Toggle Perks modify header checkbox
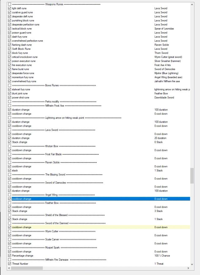The image size is (200, 275). point(10,102)
